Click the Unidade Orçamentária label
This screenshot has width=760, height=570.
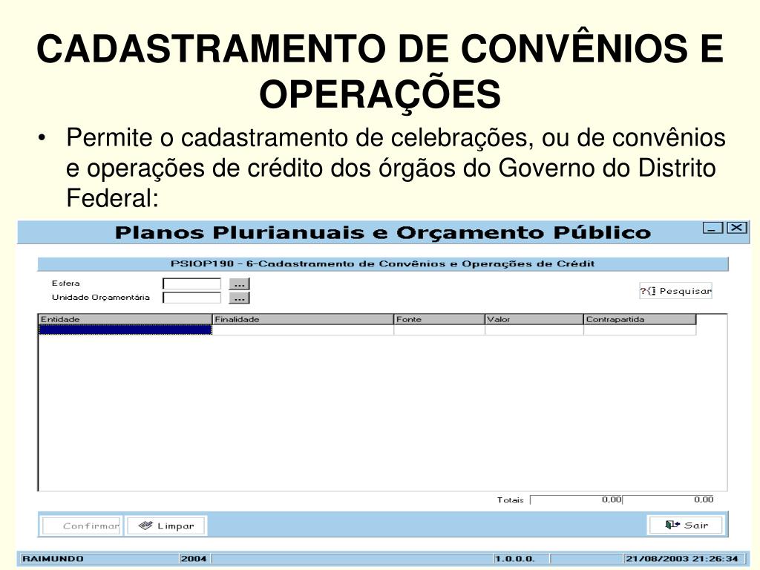[101, 298]
